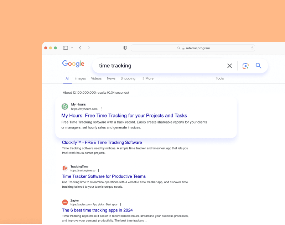Open options dots next to myhours.com
285x225 pixels.
click(x=101, y=109)
